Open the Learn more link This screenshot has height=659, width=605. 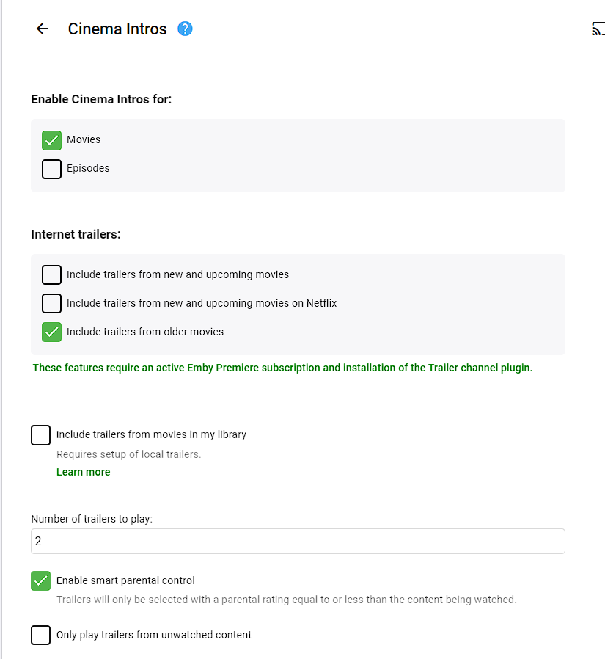point(83,472)
